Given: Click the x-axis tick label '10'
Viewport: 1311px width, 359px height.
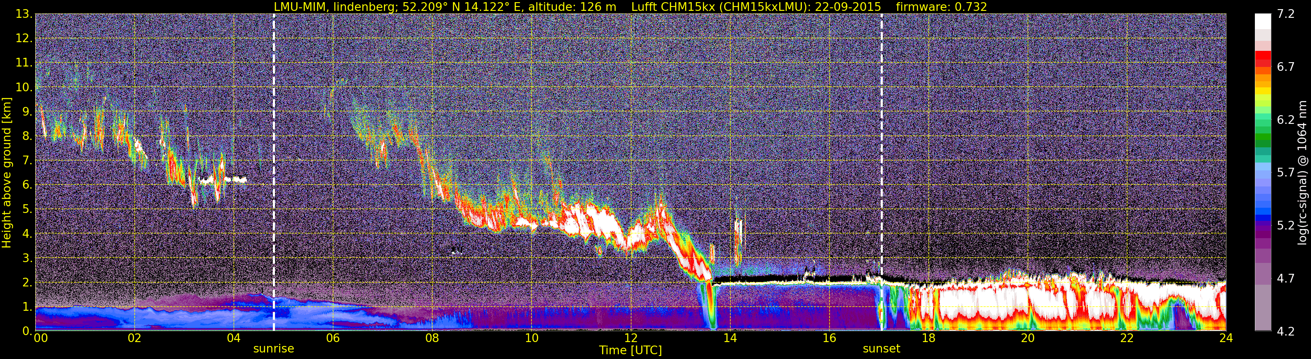Looking at the screenshot, I should coord(531,338).
